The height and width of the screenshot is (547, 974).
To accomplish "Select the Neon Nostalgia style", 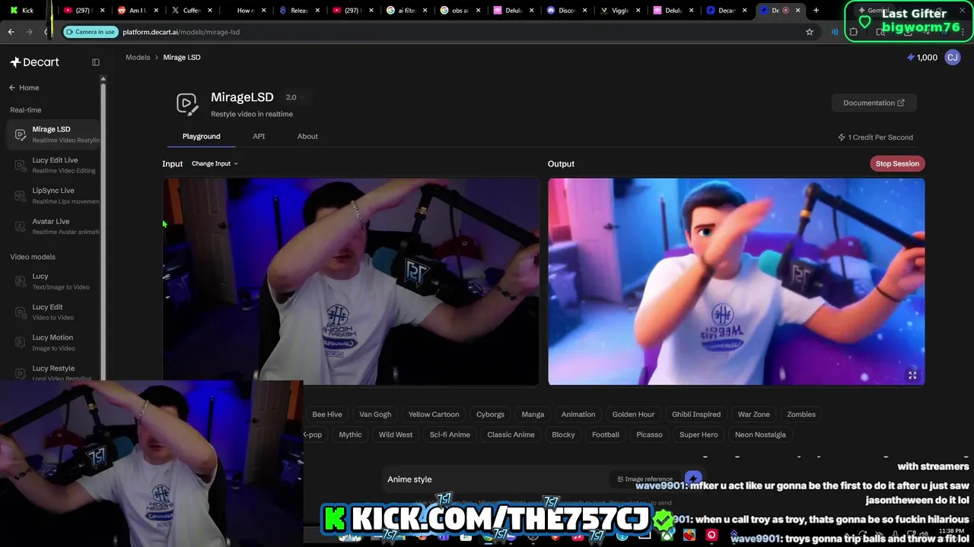I will click(x=760, y=435).
